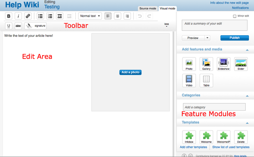Click the greyed-out outdent icon
This screenshot has width=254, height=157.
(69, 16)
